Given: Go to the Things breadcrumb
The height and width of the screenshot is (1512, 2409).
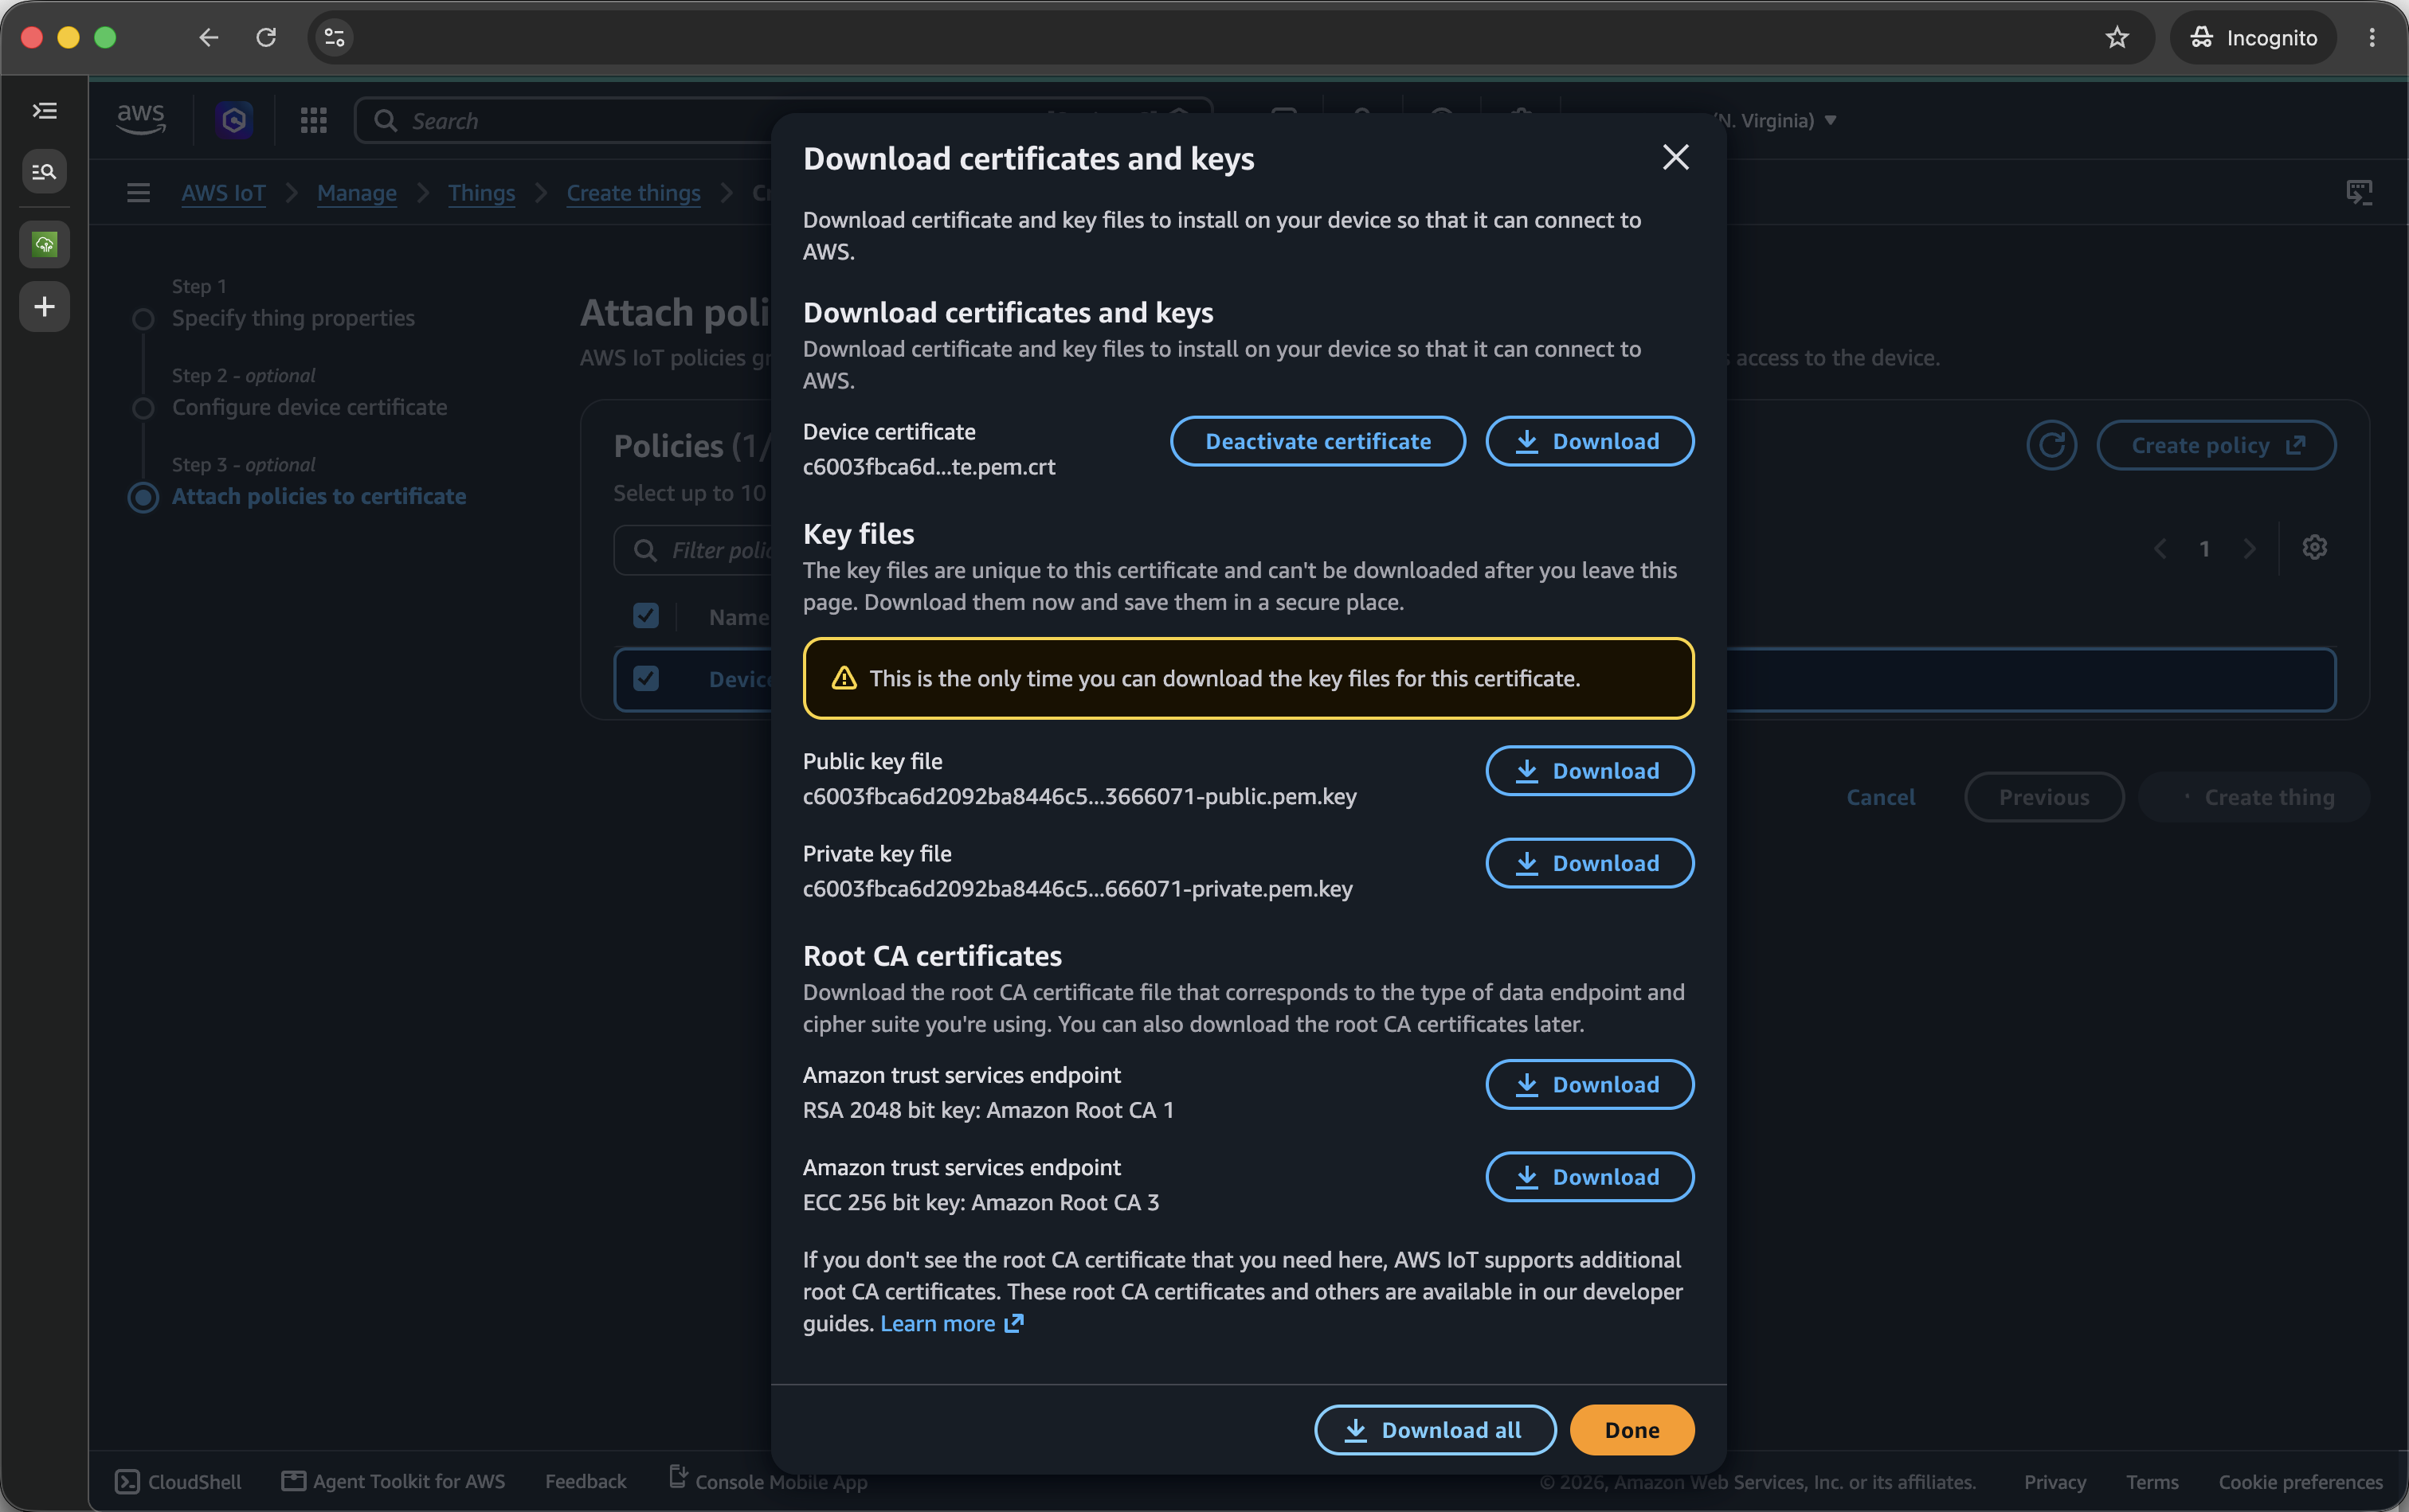Looking at the screenshot, I should 481,192.
